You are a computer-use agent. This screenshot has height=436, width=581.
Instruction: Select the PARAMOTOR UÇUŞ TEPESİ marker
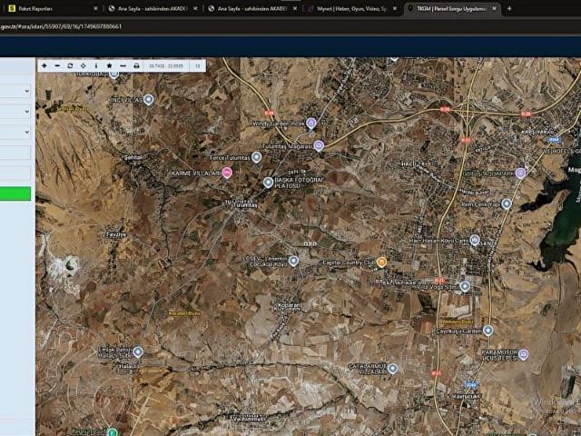tap(523, 355)
